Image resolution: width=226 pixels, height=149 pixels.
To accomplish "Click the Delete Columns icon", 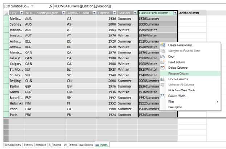I will pyautogui.click(x=163, y=68).
